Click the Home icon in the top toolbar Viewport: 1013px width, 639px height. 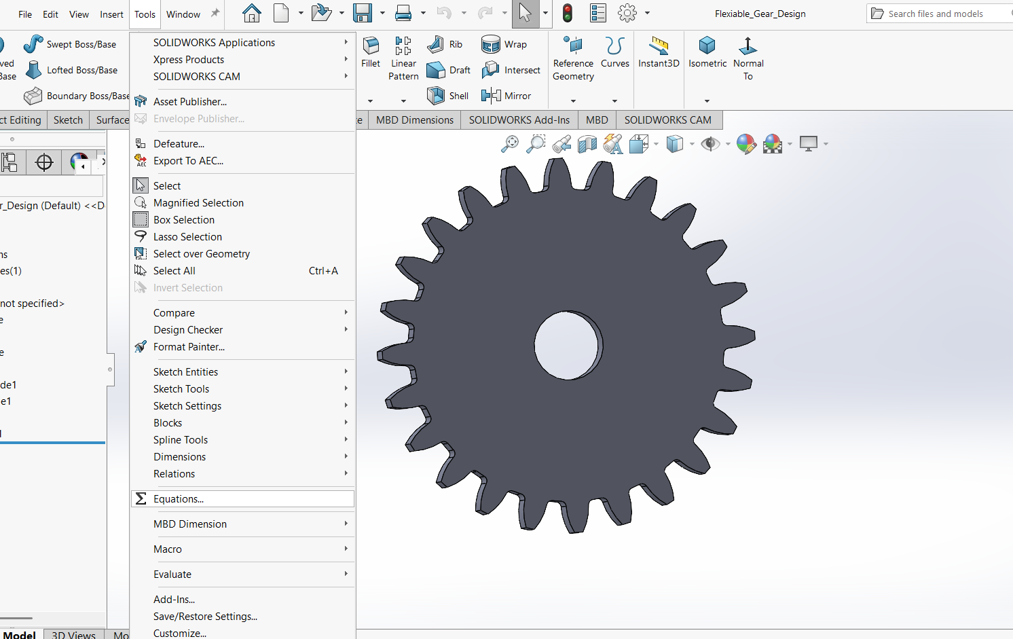coord(252,13)
